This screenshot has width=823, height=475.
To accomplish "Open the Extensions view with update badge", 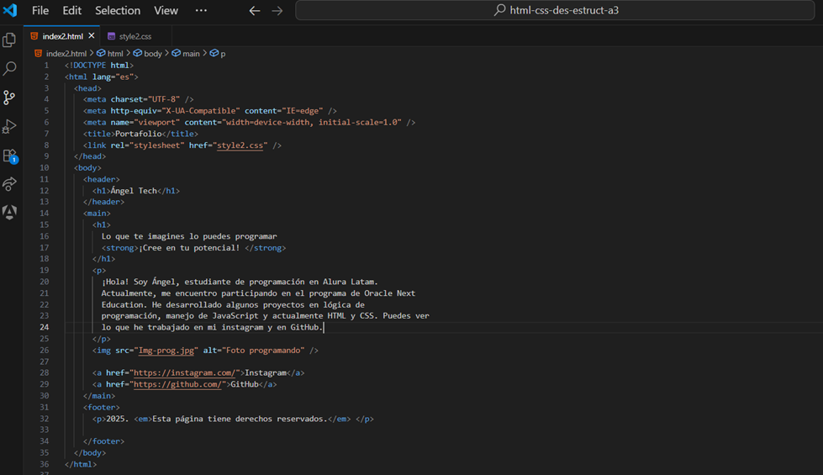I will click(x=9, y=156).
